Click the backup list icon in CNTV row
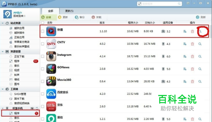 click(x=185, y=44)
